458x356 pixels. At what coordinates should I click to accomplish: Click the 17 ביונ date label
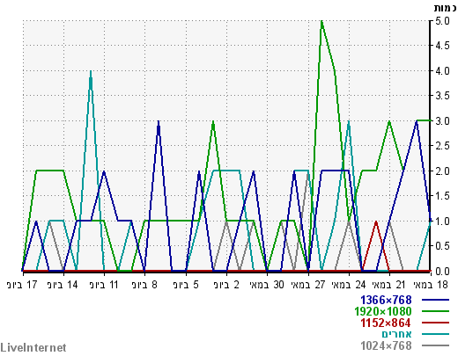[22, 285]
